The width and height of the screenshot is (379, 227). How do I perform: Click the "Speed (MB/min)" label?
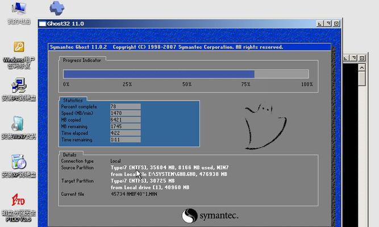click(x=77, y=113)
